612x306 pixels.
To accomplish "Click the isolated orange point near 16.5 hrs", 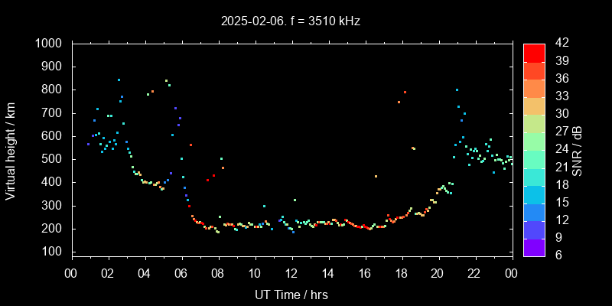I will [376, 177].
